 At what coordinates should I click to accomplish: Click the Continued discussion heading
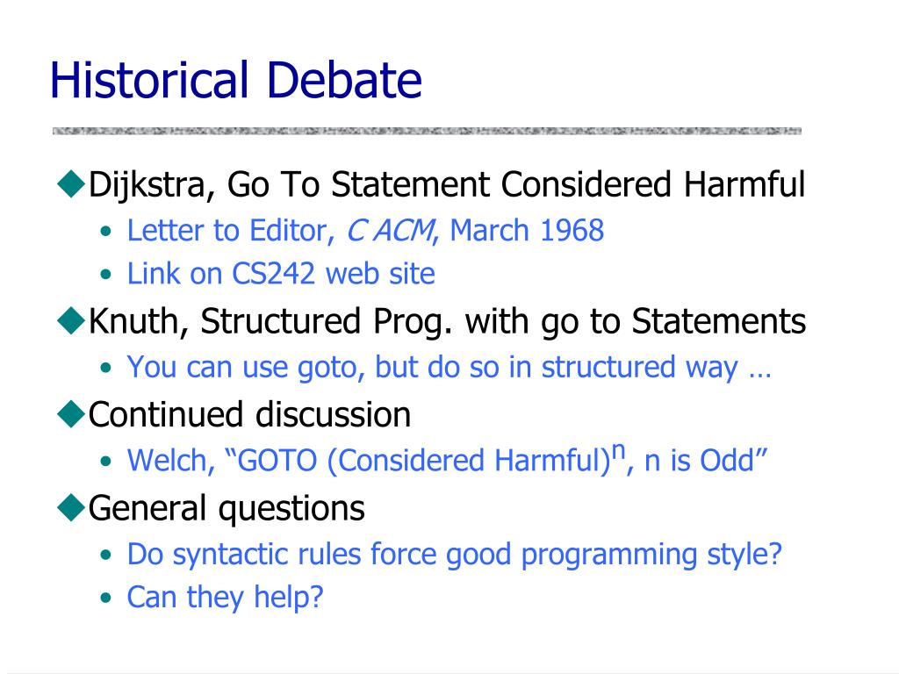(x=249, y=414)
